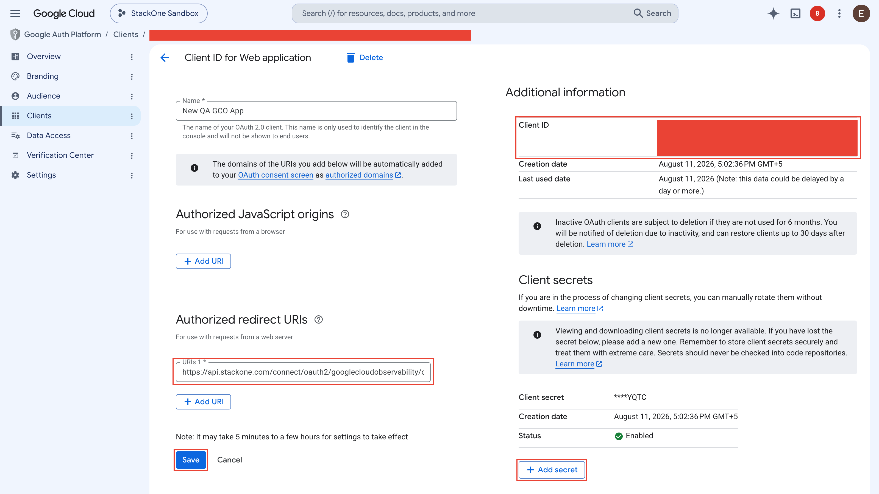Image resolution: width=879 pixels, height=494 pixels.
Task: Open Settings in the sidebar
Action: point(41,175)
